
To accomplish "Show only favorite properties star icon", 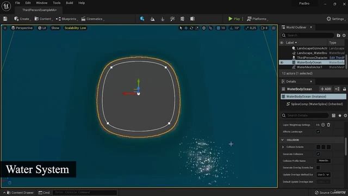I will tap(340, 115).
